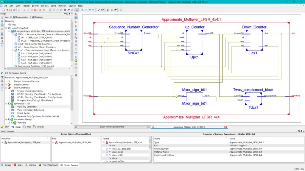This screenshot has width=305, height=171.
Task: Click the red X delete toolbar icon
Action: click(35, 9)
